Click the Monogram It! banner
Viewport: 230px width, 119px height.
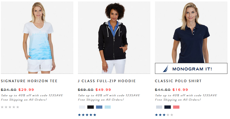pos(191,68)
